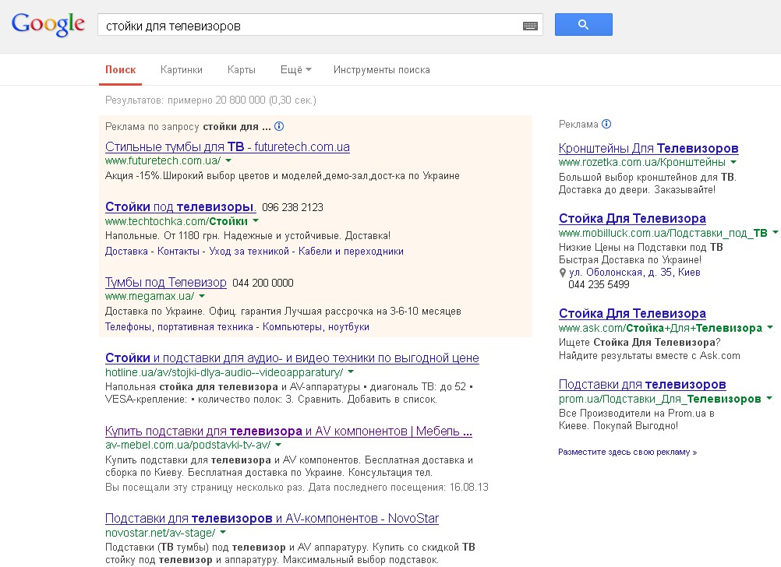Open NovoStar 'Подставки для телевизоров' result

272,519
